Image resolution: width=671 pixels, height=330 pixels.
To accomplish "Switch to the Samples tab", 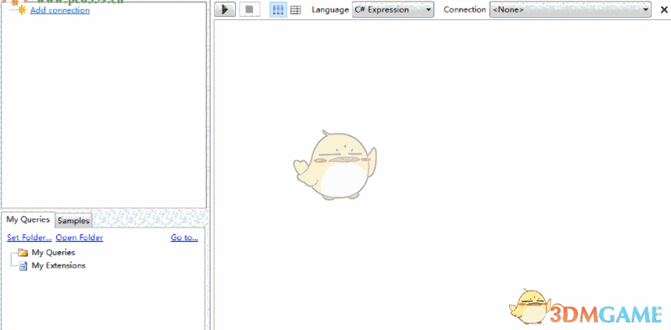I will (x=74, y=221).
